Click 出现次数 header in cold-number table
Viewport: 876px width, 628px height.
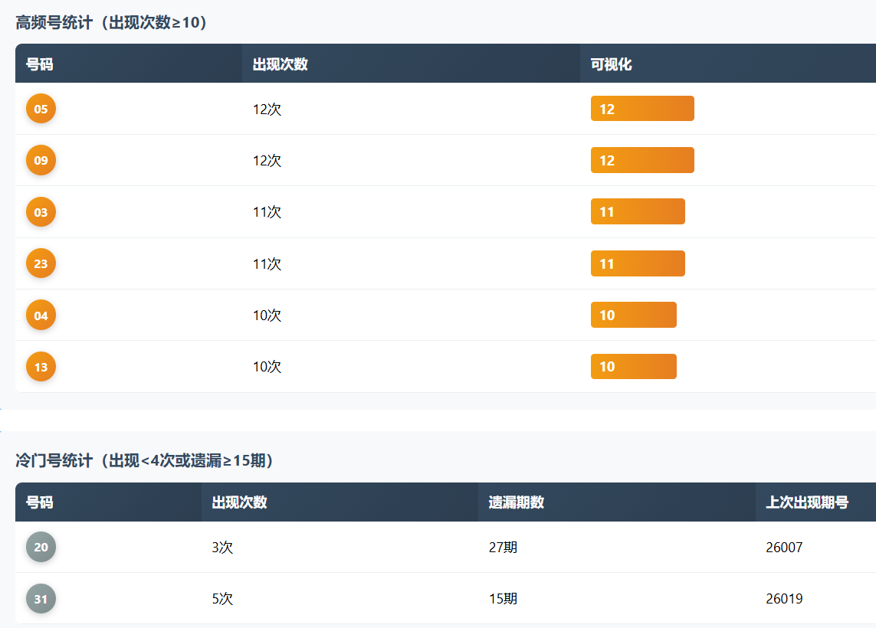pyautogui.click(x=240, y=502)
